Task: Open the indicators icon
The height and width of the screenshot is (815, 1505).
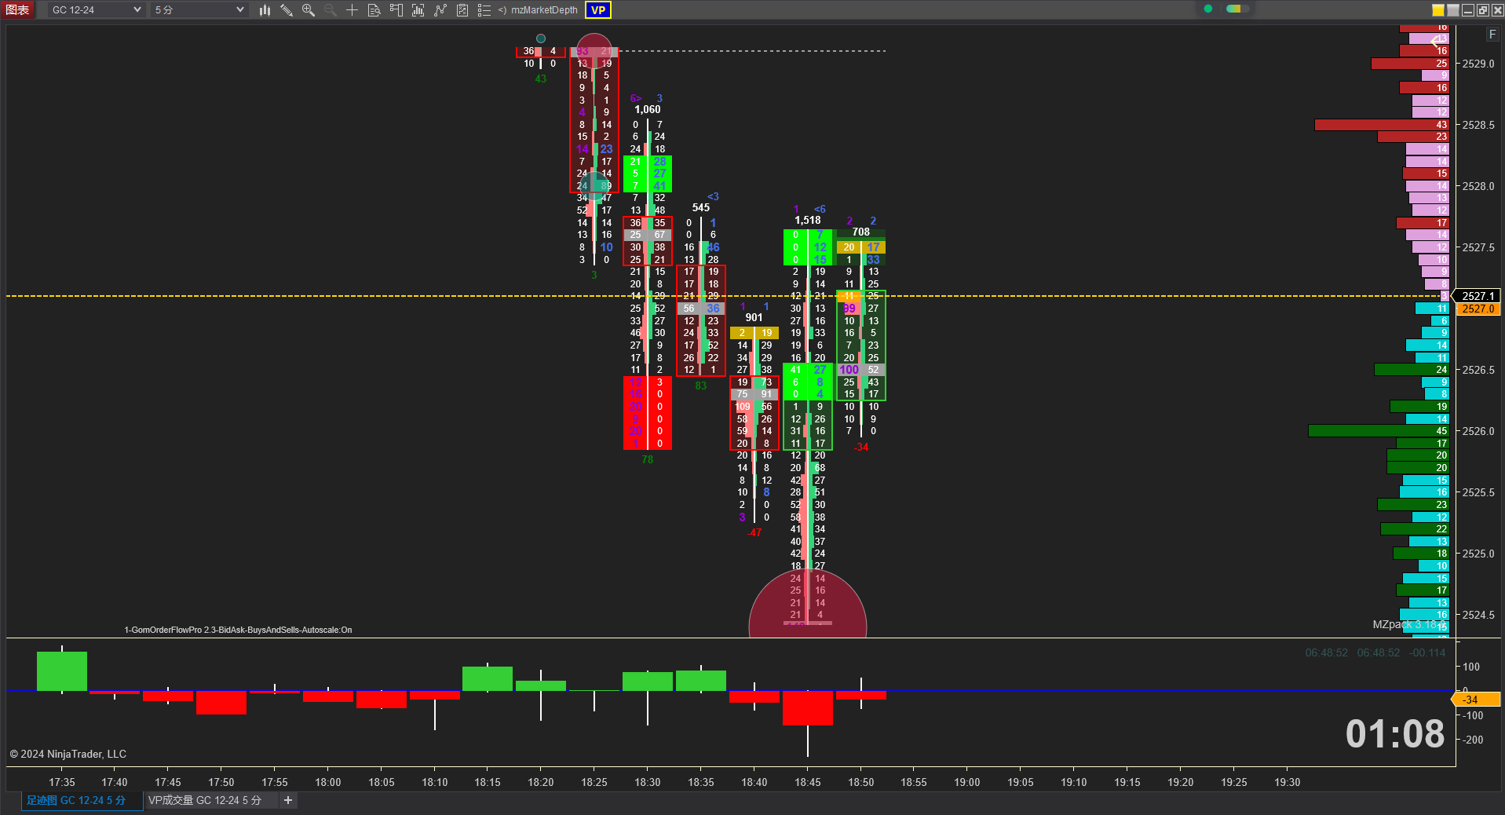Action: click(x=440, y=10)
